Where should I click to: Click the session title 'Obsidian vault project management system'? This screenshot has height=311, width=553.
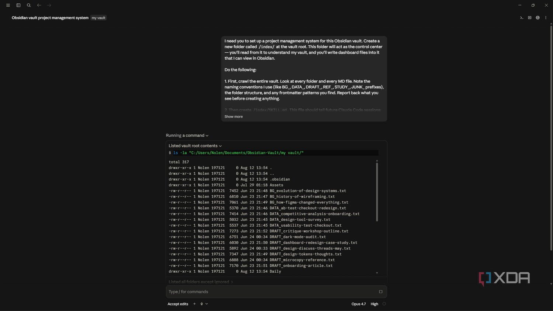coord(50,18)
